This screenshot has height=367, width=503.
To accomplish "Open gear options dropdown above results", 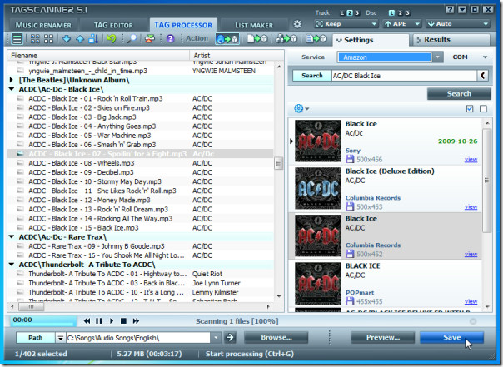I will [301, 109].
